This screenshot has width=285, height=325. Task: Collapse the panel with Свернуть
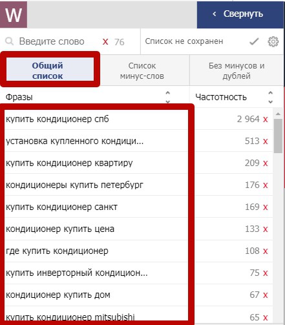point(240,14)
